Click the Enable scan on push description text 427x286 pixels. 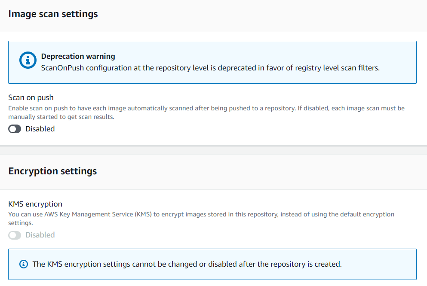click(x=206, y=113)
